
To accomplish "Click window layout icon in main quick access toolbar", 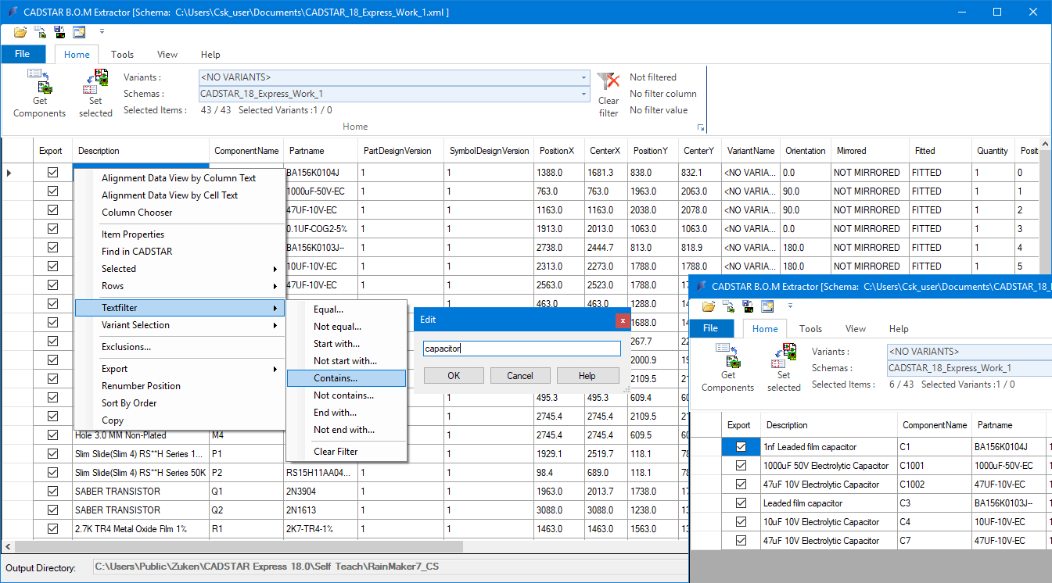I will pos(79,32).
